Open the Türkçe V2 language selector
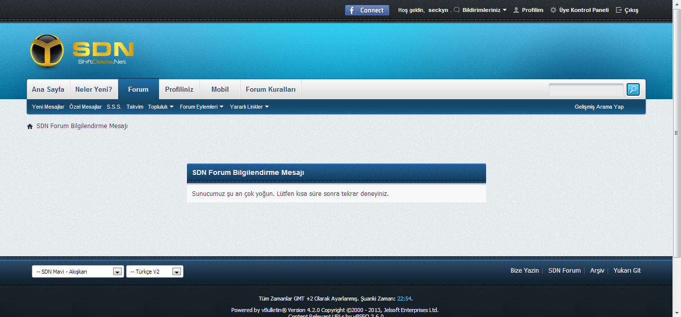Screen dimensions: 681x317 pos(155,272)
